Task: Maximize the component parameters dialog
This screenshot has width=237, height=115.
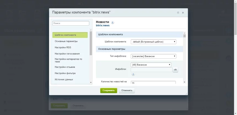Action: [x=178, y=13]
